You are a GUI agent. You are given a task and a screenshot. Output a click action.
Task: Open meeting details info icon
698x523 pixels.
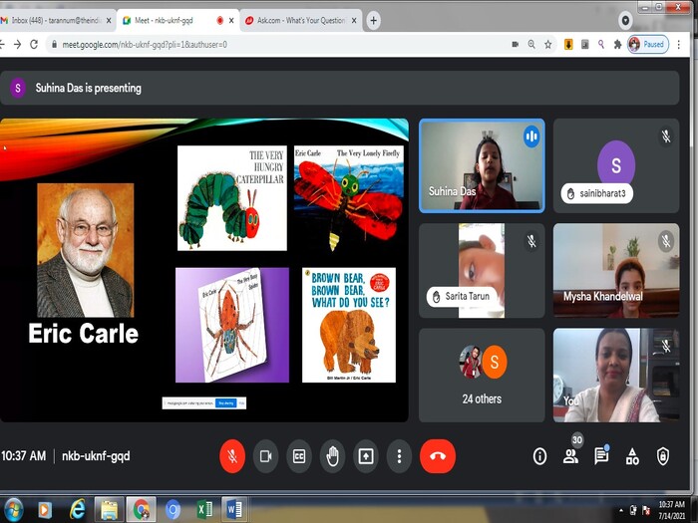[x=540, y=456]
